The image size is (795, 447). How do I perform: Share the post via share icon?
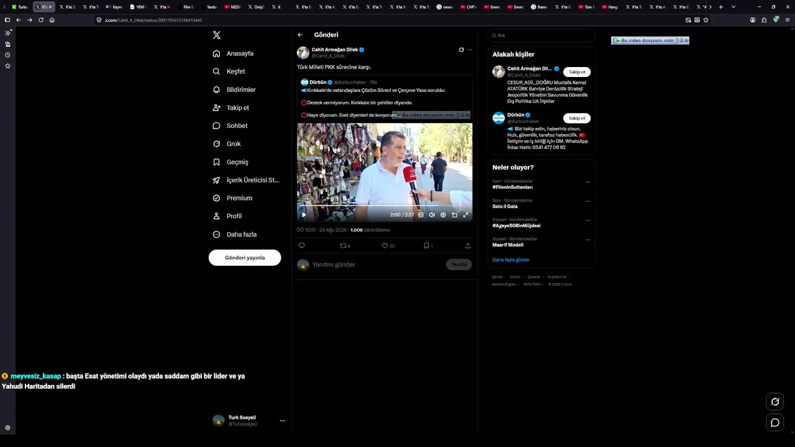[x=468, y=246]
